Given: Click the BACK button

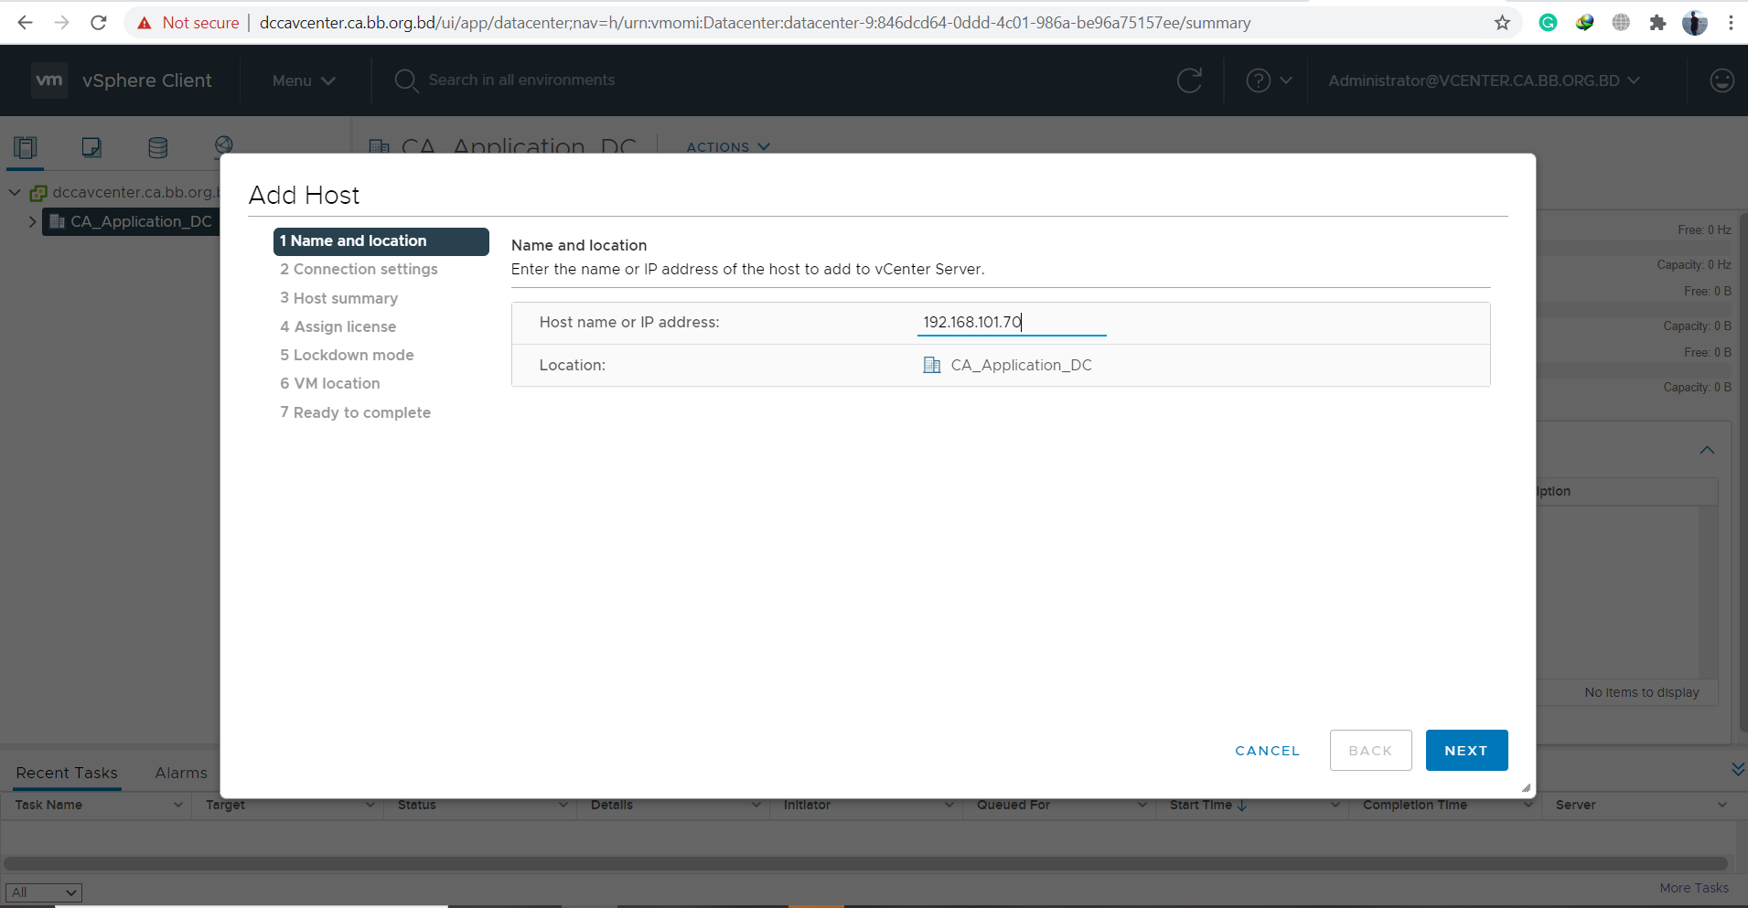Looking at the screenshot, I should [1370, 751].
